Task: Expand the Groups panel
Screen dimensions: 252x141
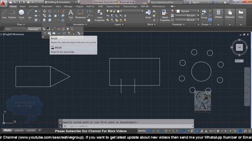Action: (x=206, y=24)
